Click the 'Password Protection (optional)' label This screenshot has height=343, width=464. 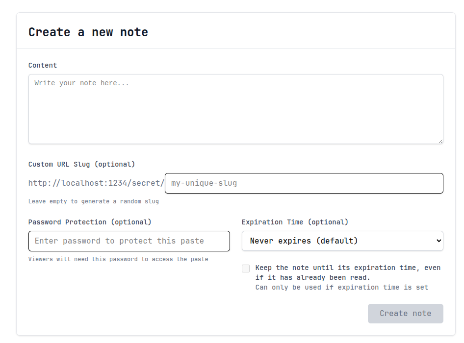[90, 222]
